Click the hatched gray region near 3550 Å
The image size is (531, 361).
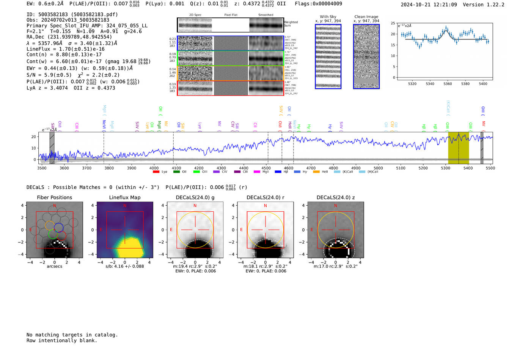(x=52, y=148)
